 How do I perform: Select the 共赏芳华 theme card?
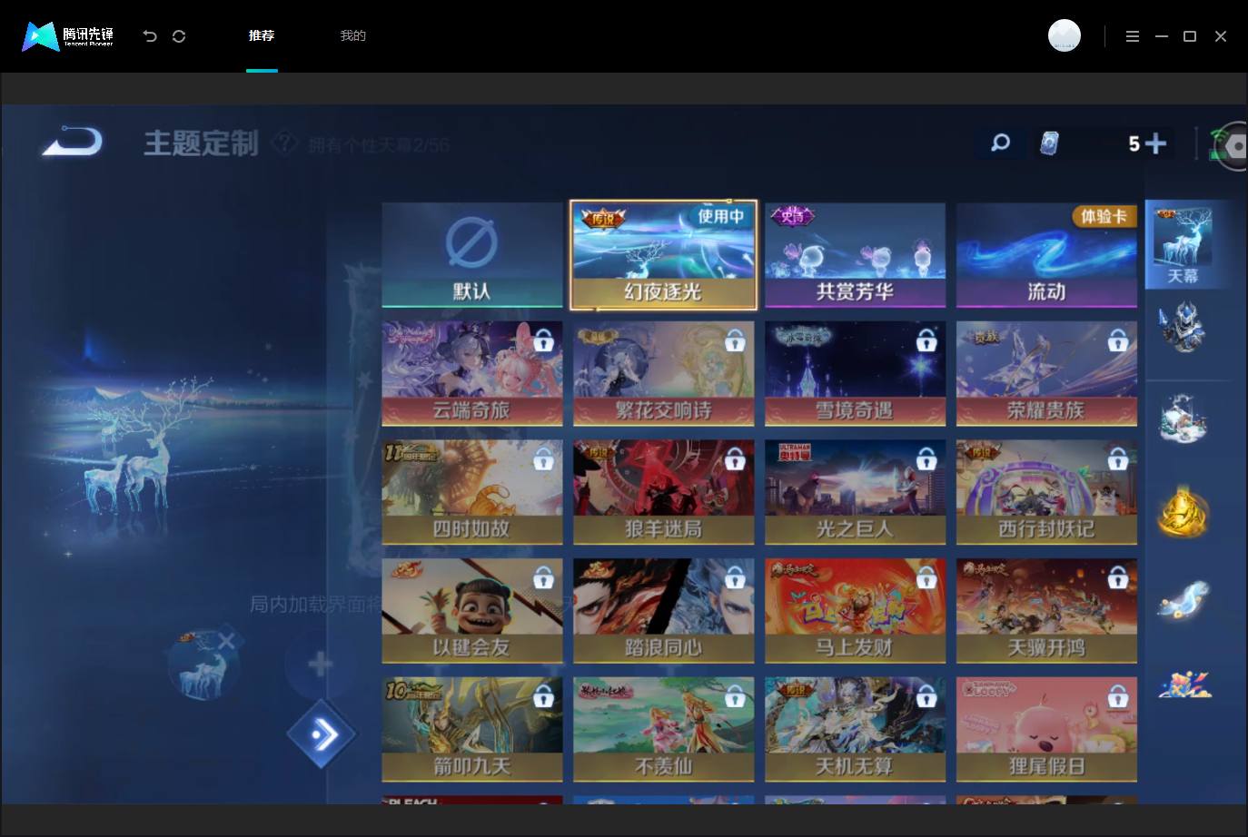pyautogui.click(x=855, y=255)
